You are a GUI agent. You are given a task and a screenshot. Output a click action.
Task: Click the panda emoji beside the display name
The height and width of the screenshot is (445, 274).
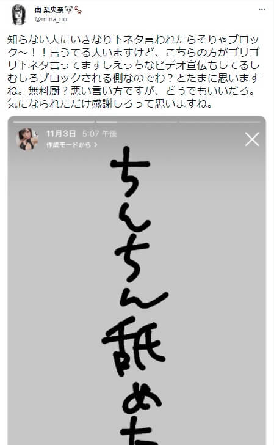tap(69, 10)
